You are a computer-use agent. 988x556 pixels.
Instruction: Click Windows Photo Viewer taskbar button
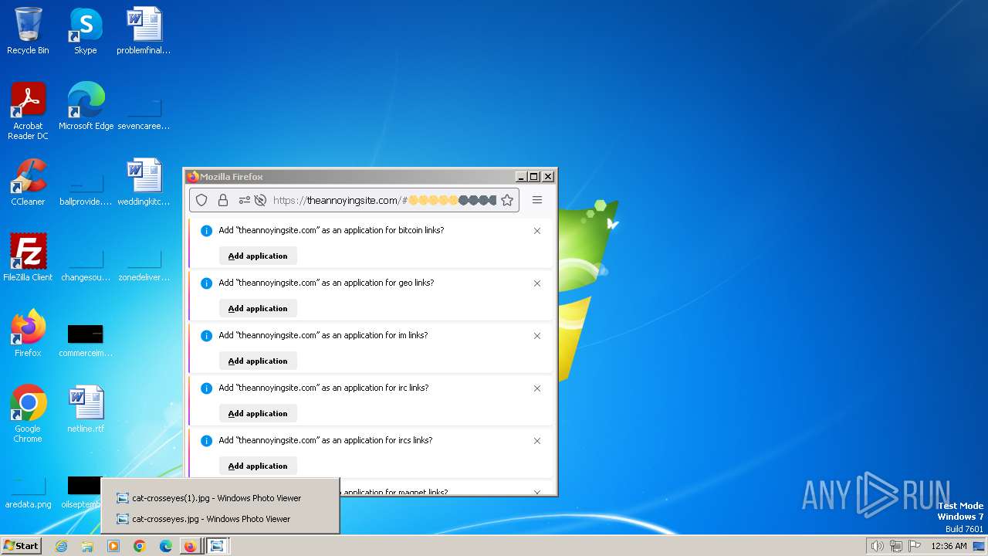pos(218,546)
